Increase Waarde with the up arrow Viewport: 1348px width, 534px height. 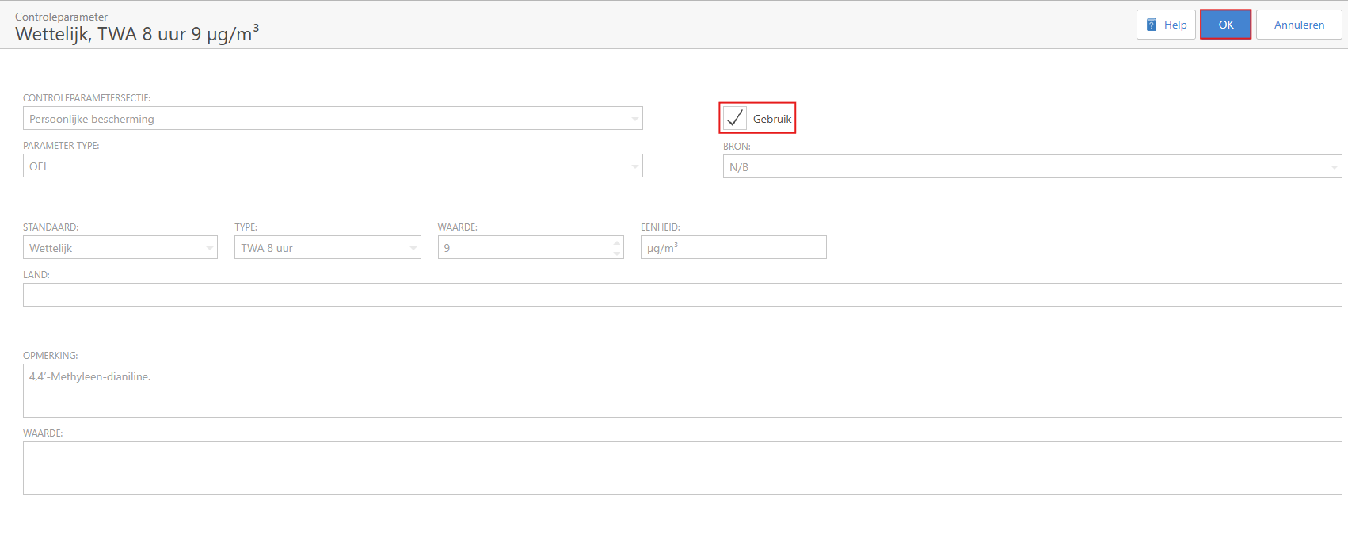pyautogui.click(x=617, y=242)
